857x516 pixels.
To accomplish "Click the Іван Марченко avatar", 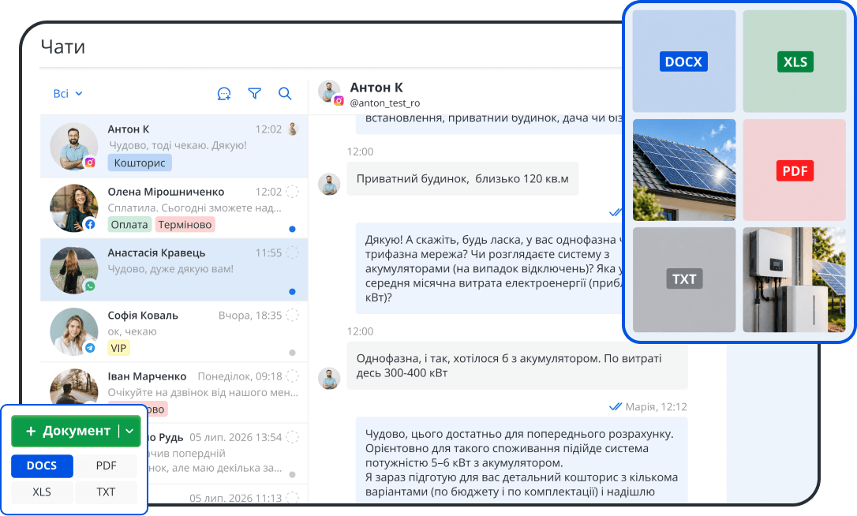I will tap(74, 387).
